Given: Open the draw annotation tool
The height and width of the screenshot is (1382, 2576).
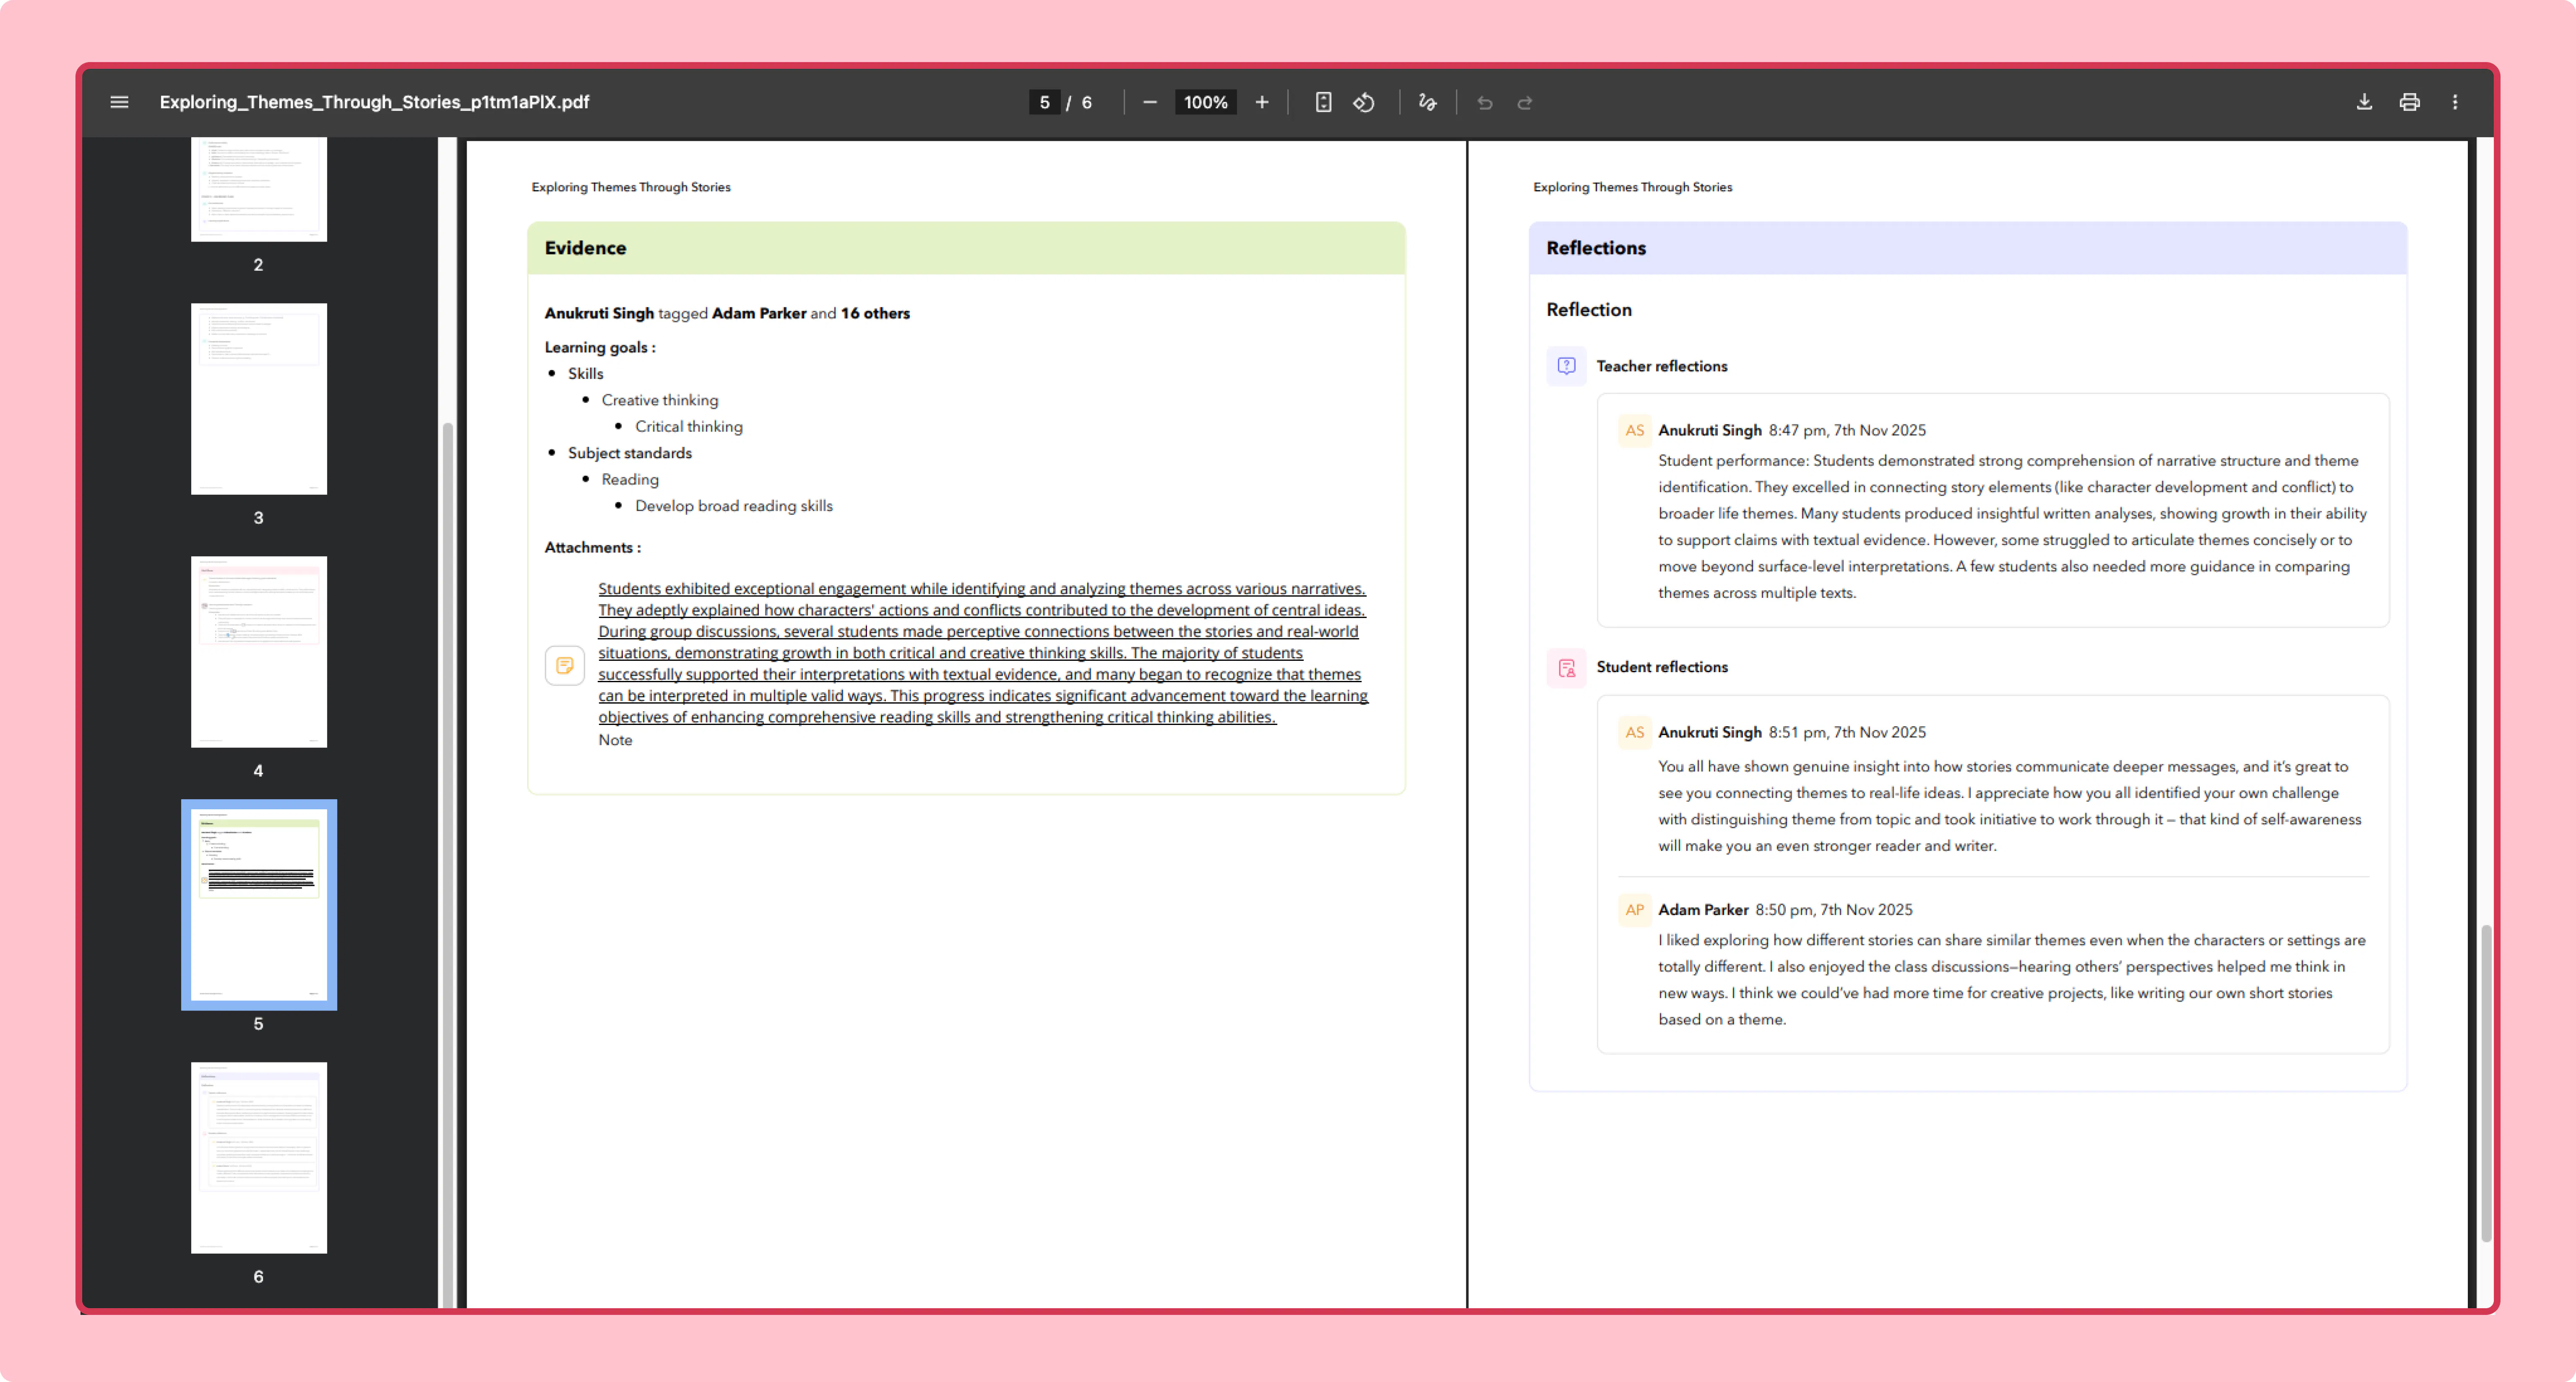Looking at the screenshot, I should click(1427, 102).
